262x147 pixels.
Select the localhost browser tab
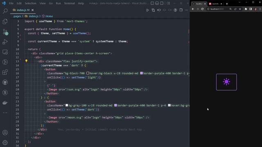[199, 4]
